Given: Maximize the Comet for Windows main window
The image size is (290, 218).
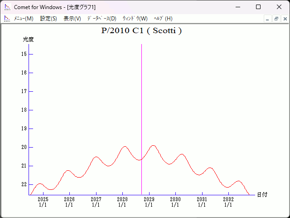Looking at the screenshot, I should point(258,7).
